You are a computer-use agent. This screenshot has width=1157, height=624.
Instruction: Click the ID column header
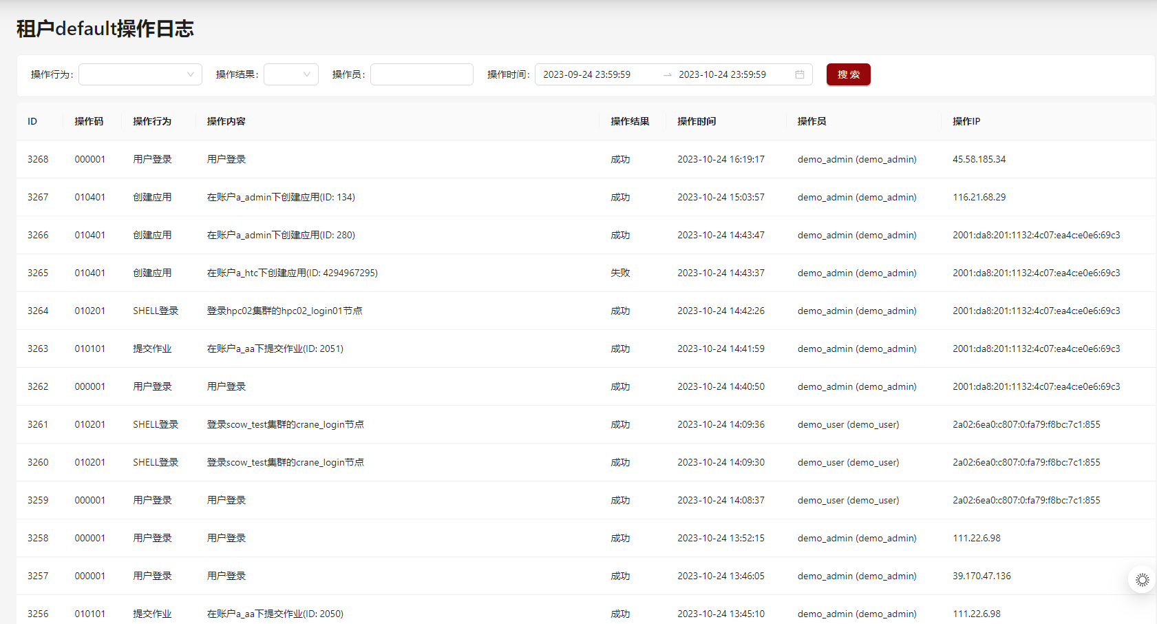pyautogui.click(x=32, y=121)
